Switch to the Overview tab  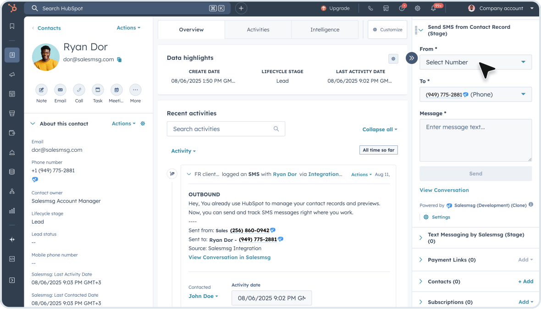[191, 30]
